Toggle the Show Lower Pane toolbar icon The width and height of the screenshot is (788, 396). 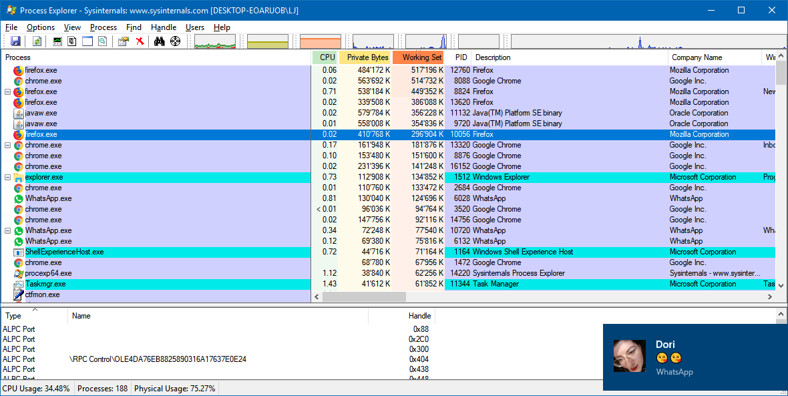click(87, 41)
